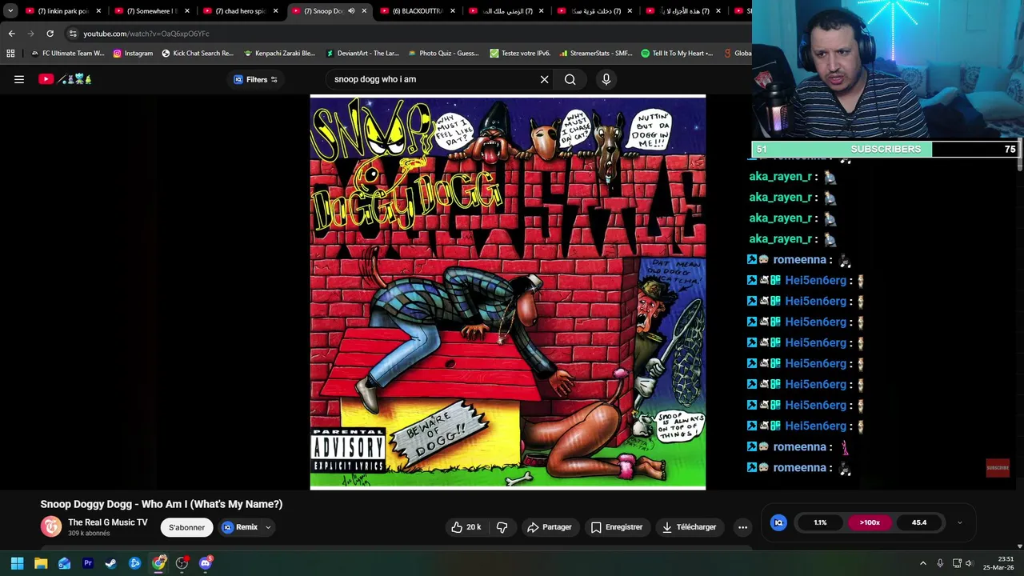Open Photo Quiz - Guess... bookmark
This screenshot has width=1024, height=576.
coord(443,54)
